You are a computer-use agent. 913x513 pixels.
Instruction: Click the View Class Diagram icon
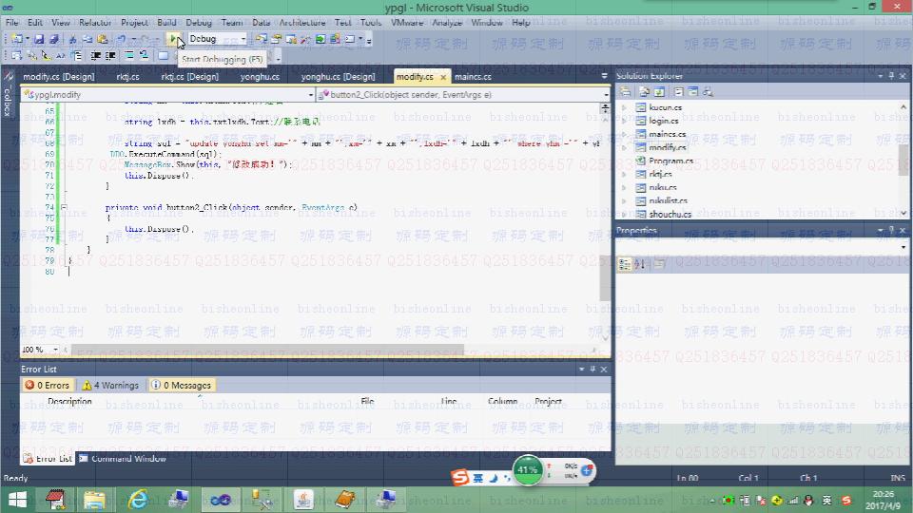[x=708, y=91]
